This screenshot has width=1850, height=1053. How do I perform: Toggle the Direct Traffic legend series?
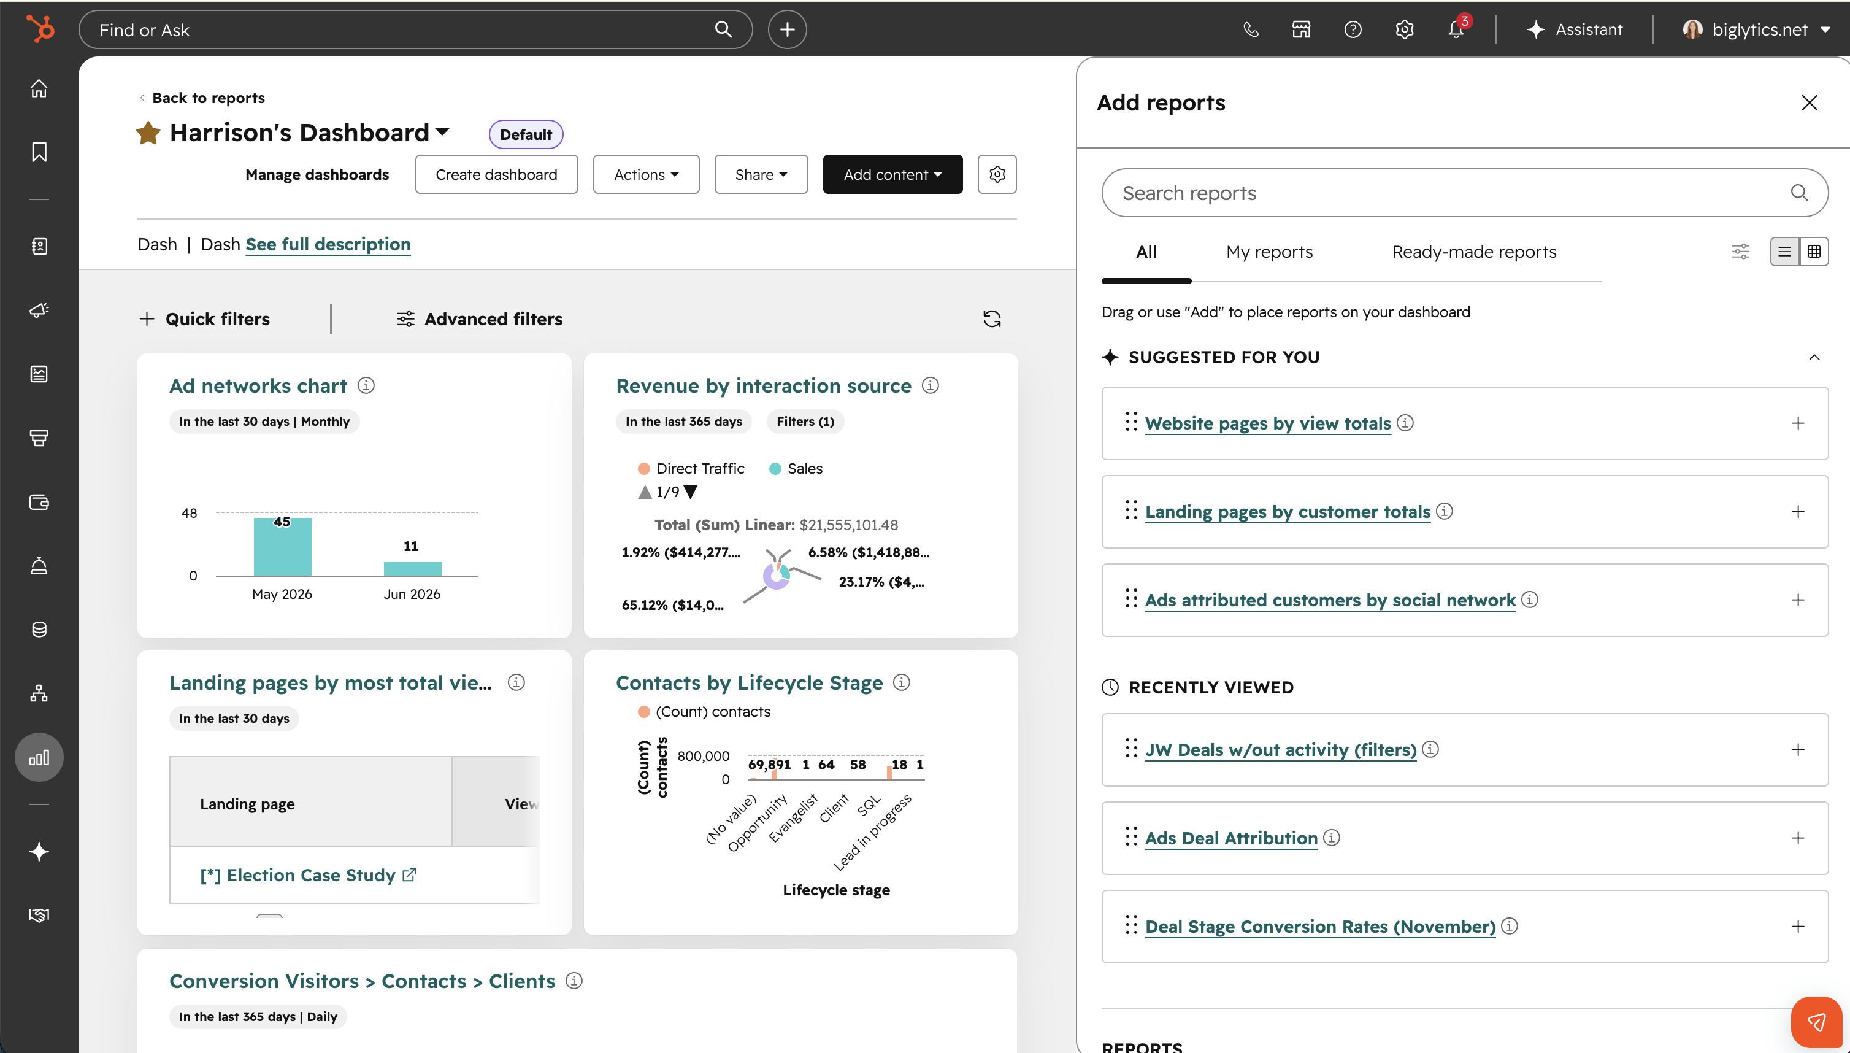click(x=691, y=469)
